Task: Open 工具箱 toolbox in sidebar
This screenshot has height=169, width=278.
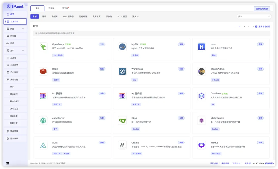Action: (x=15, y=58)
